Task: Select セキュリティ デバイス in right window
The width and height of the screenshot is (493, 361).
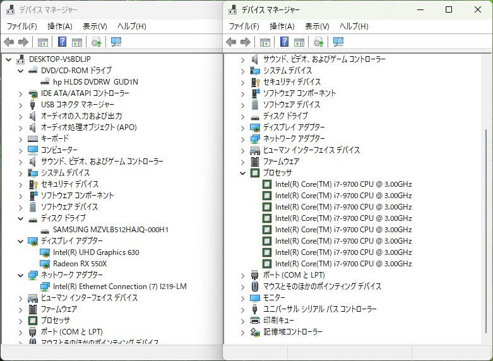Action: point(292,82)
